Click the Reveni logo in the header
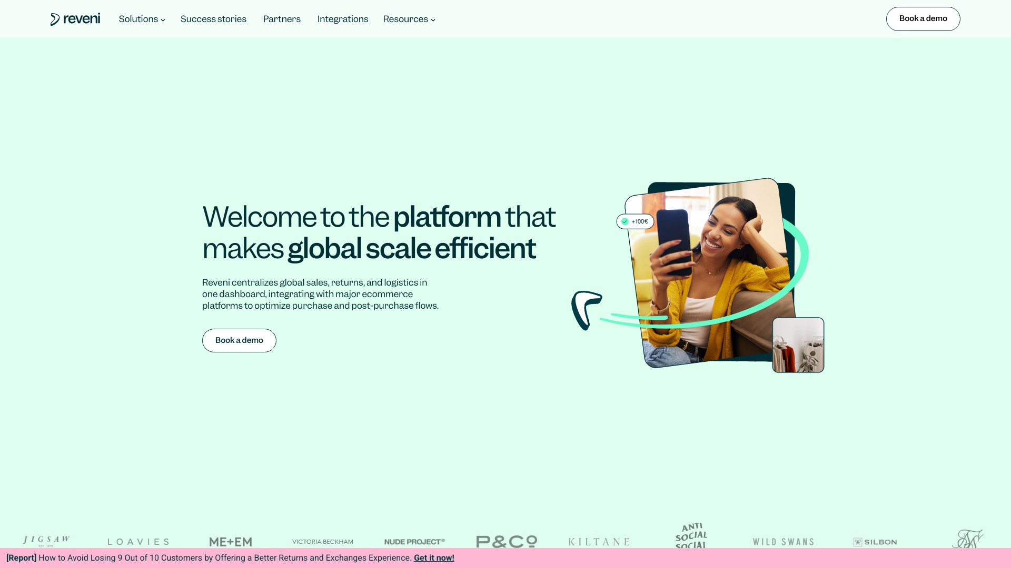This screenshot has width=1011, height=568. point(75,19)
